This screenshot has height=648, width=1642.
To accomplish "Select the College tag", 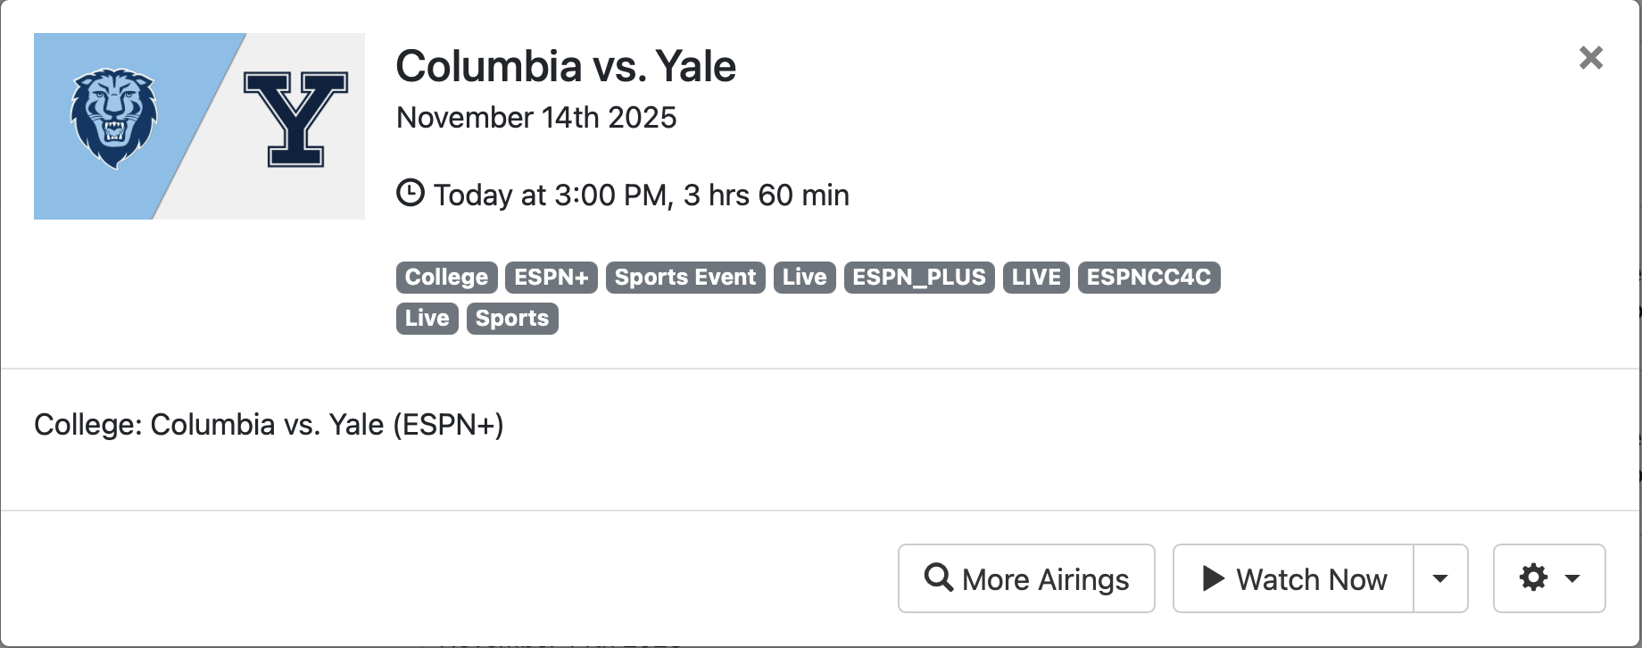I will click(x=446, y=278).
